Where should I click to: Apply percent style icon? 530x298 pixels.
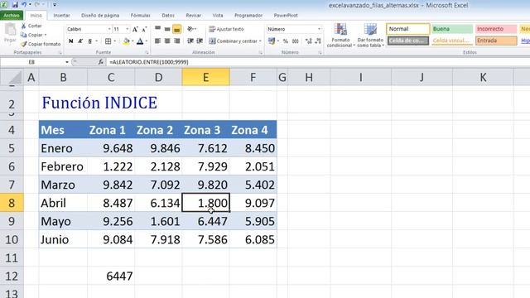(x=286, y=41)
